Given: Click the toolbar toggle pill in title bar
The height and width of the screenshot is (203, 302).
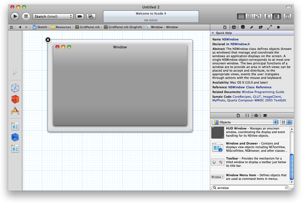Looking at the screenshot, I should click(x=289, y=7).
